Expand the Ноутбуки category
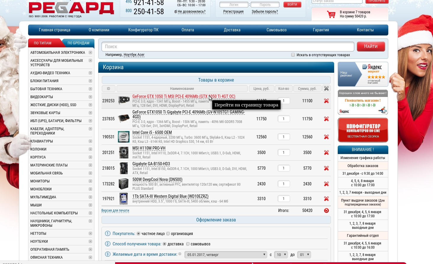 point(90,242)
